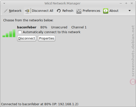
Task: Open the Network menu label
Action: pos(15,11)
